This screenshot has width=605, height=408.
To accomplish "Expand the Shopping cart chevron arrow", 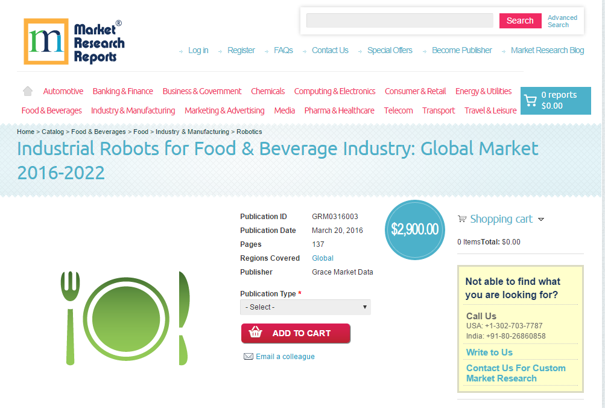I will [541, 220].
